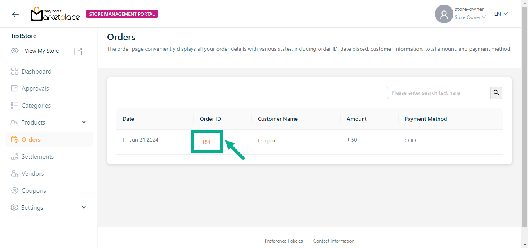Select Categories in the sidebar

click(x=36, y=105)
